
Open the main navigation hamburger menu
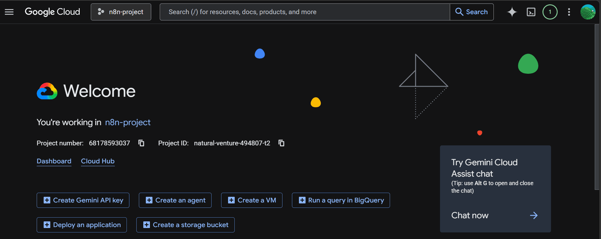tap(9, 12)
